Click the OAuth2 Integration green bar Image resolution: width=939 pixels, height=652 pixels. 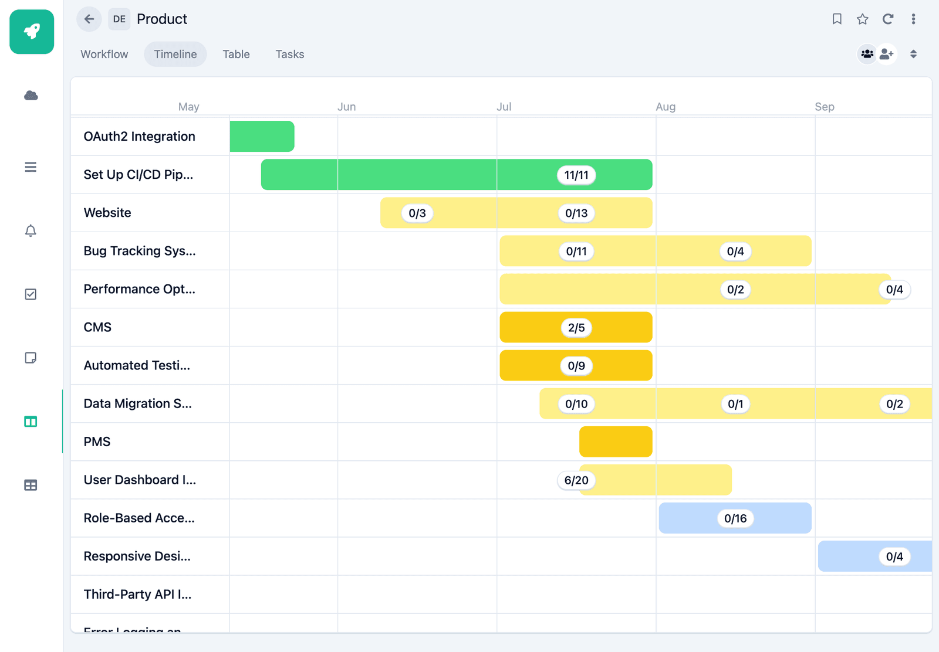pyautogui.click(x=262, y=137)
